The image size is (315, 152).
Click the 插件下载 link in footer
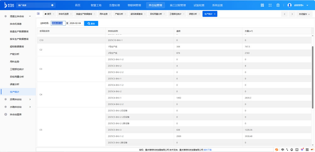(208, 150)
